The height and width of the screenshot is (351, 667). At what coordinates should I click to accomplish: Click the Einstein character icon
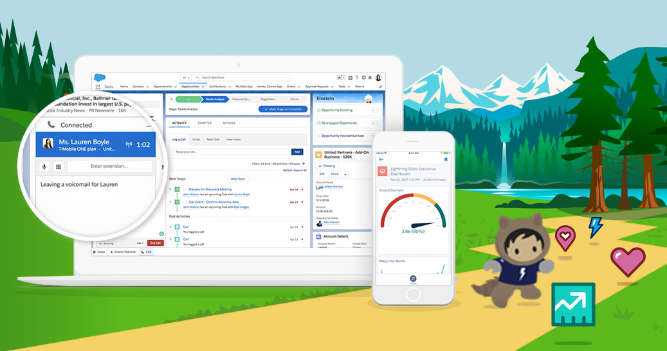coord(369,98)
